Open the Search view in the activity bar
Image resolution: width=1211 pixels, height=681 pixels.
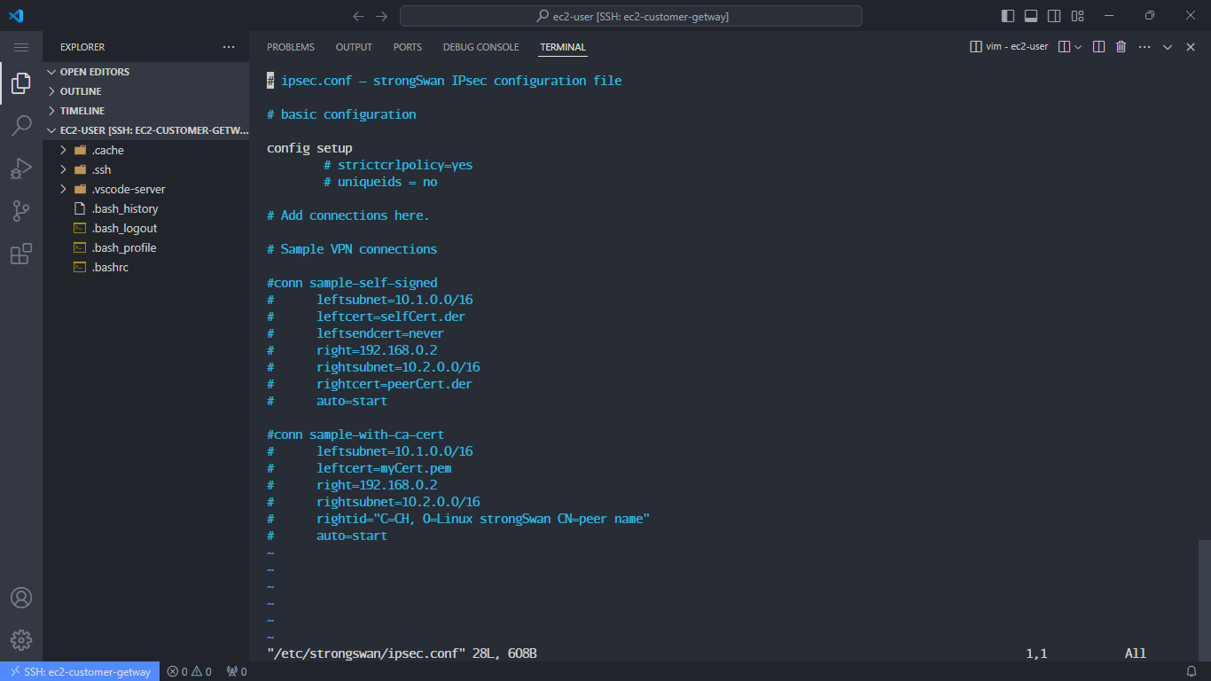pyautogui.click(x=21, y=126)
